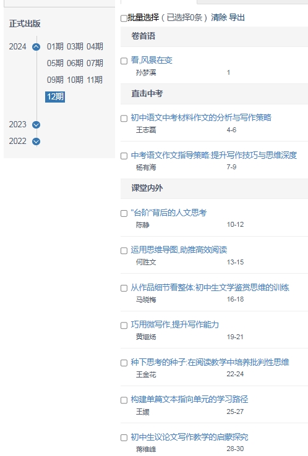The width and height of the screenshot is (308, 456).
Task: Select checkbox beside "台阶"背后的人文思考
Action: pos(124,213)
